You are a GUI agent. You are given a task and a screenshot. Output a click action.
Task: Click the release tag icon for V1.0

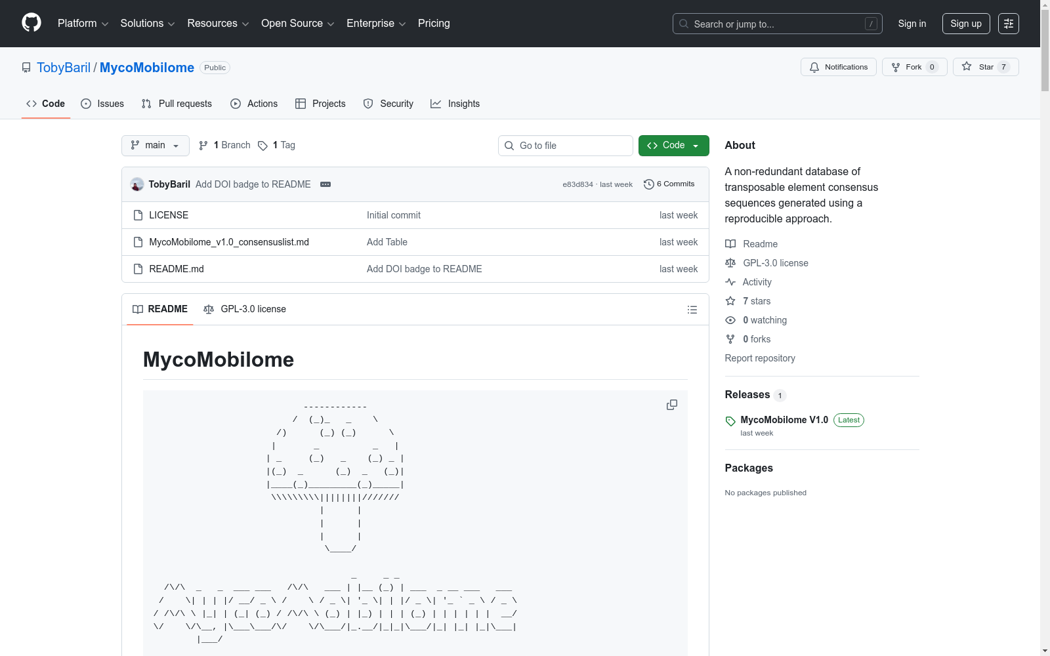coord(730,421)
